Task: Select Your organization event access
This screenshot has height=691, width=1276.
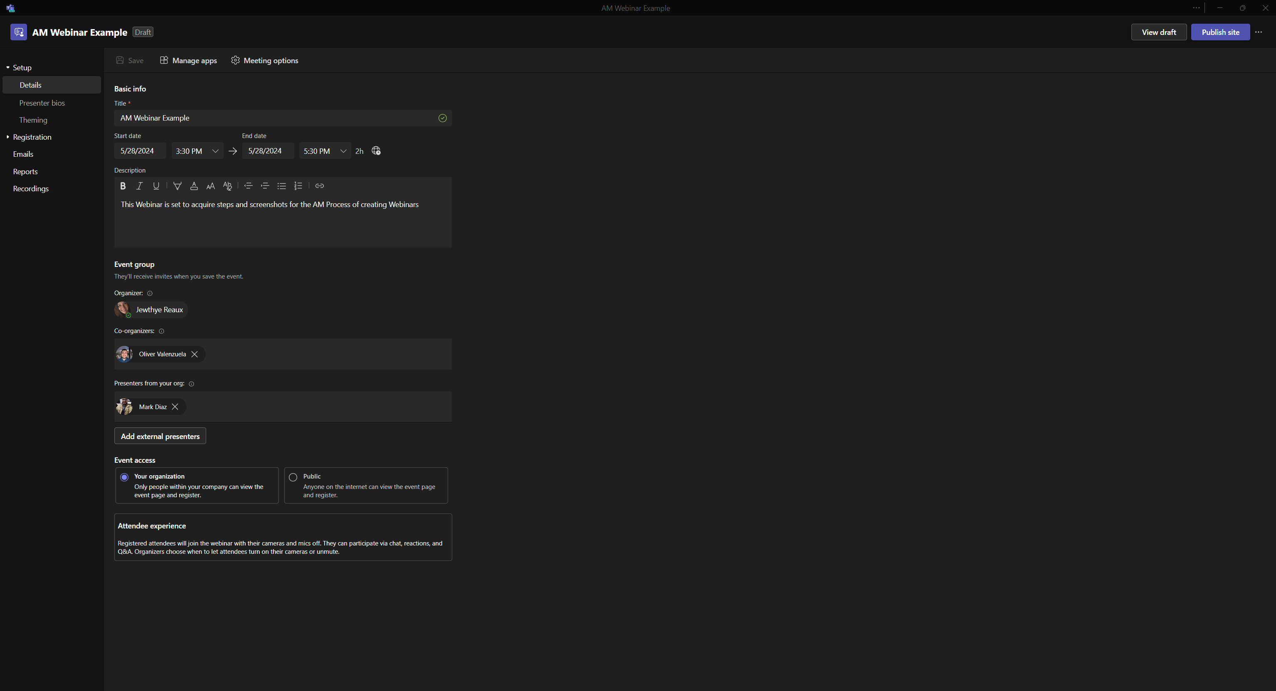Action: click(124, 477)
